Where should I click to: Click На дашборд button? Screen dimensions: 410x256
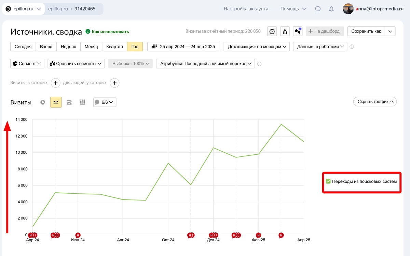[x=325, y=31]
